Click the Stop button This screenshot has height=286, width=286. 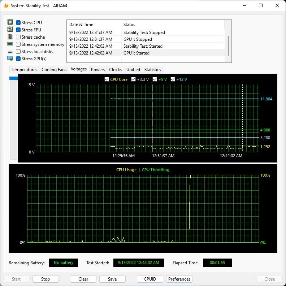[45, 279]
